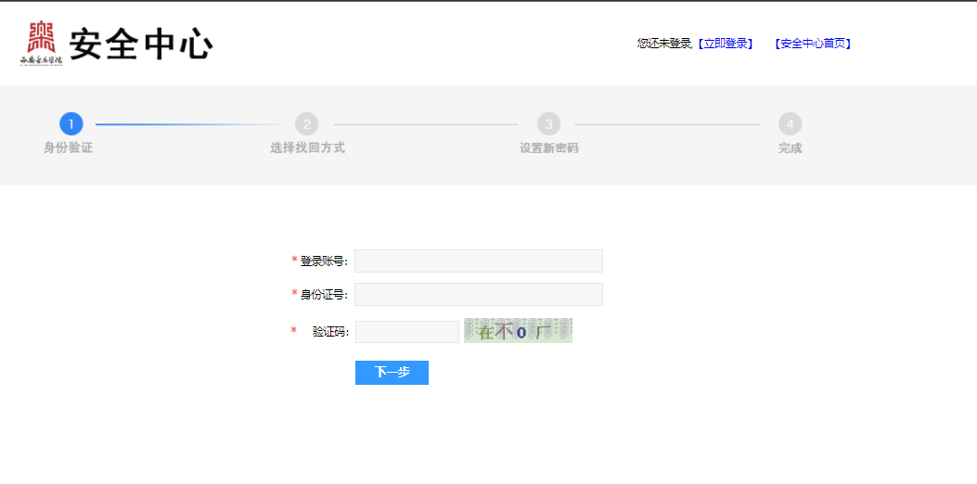
Task: Select the 选择找回方式 step label
Action: 307,148
